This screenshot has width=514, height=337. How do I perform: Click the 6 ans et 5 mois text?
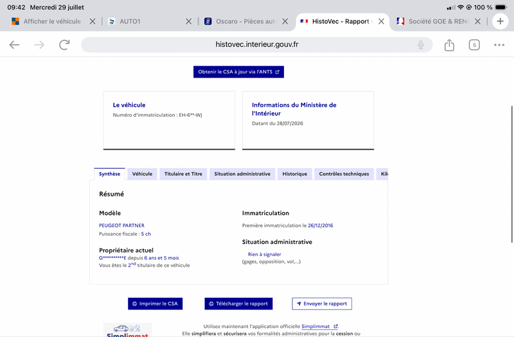[162, 258]
